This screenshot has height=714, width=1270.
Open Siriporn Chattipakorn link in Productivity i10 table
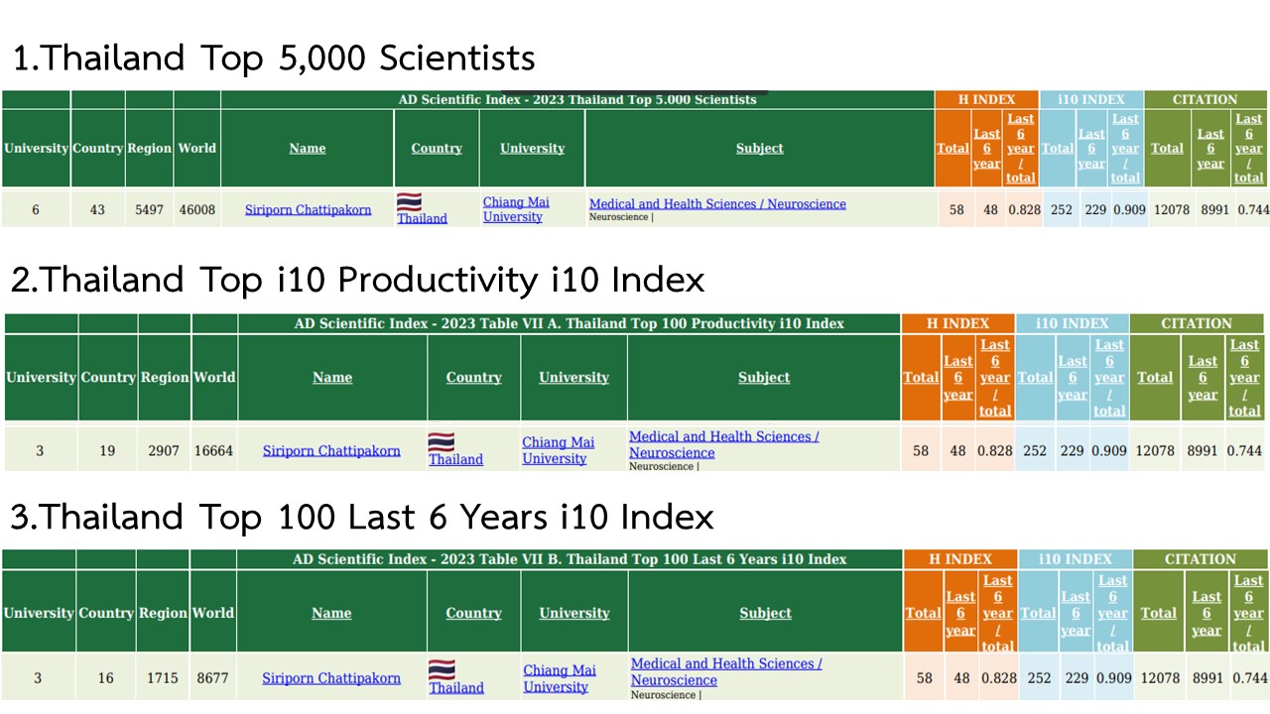click(x=331, y=450)
